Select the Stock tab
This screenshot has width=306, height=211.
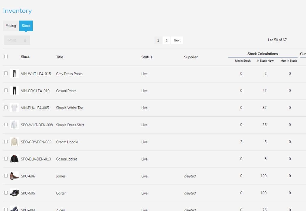(26, 26)
